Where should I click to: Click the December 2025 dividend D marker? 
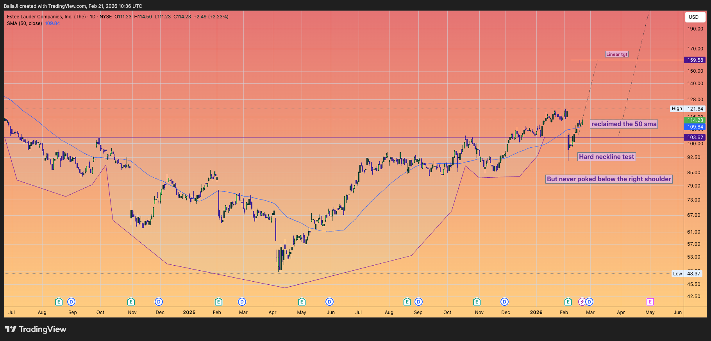click(x=505, y=302)
